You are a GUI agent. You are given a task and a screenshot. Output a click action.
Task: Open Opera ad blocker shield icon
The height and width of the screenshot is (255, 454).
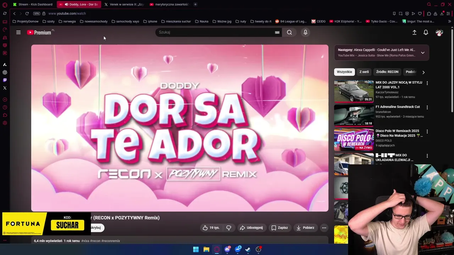407,13
